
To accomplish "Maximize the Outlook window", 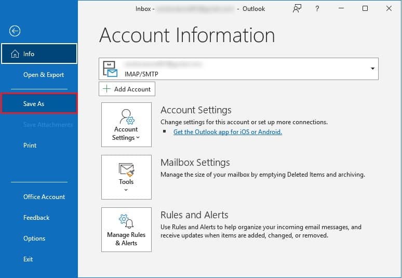I will tap(365, 8).
